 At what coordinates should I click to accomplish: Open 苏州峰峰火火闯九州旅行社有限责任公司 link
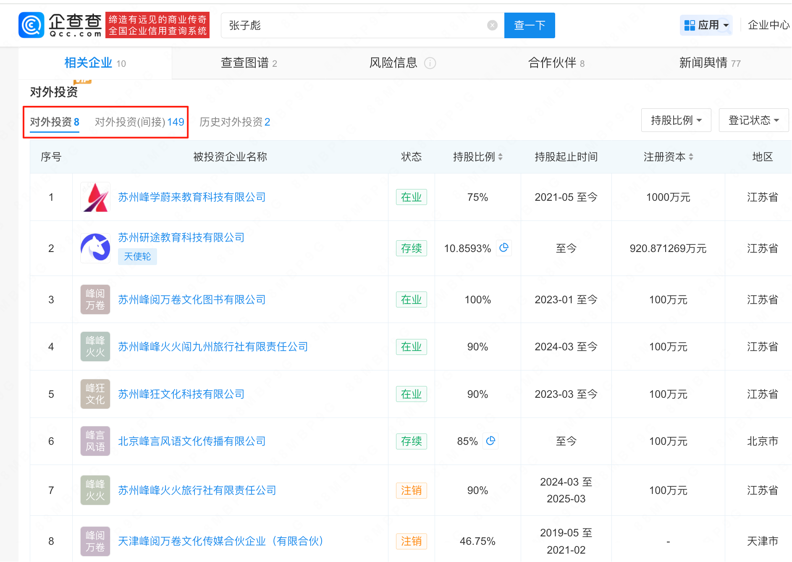213,347
